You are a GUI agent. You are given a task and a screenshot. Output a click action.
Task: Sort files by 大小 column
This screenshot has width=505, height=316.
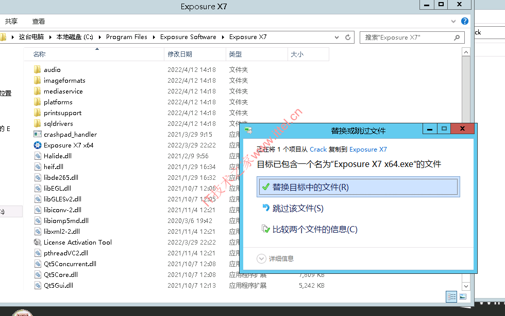click(x=308, y=54)
